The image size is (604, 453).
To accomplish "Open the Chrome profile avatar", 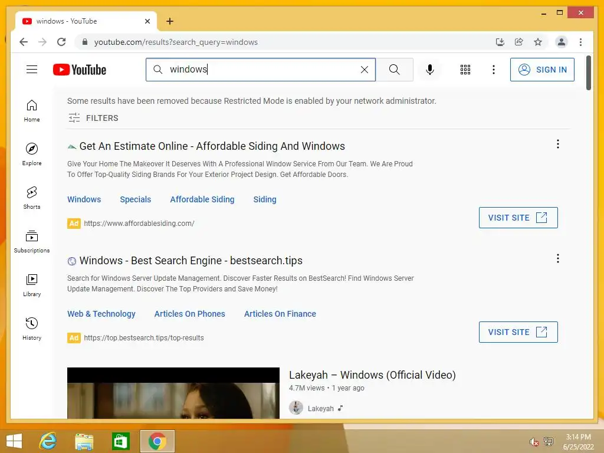I will pos(562,42).
